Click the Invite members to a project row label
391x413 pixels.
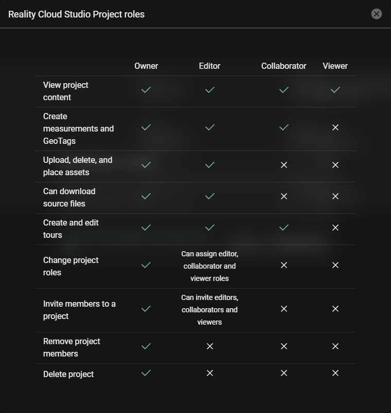pyautogui.click(x=79, y=309)
